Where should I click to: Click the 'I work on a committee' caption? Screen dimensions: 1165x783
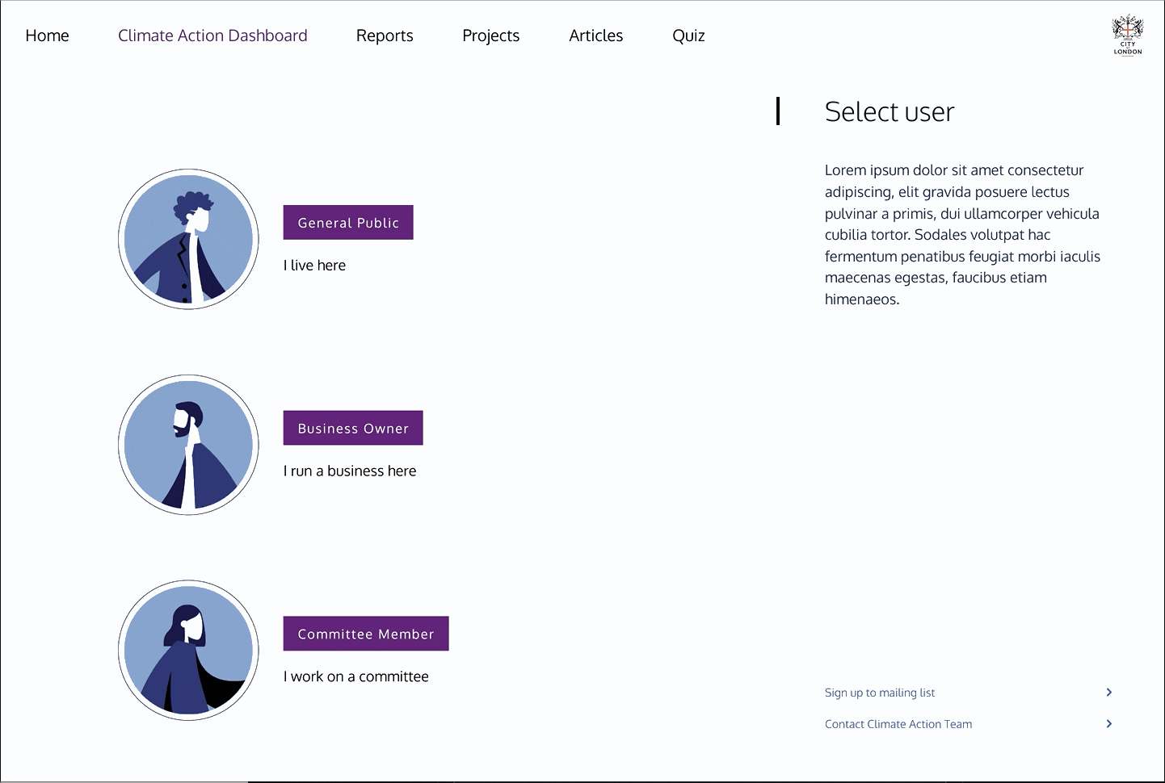(x=355, y=677)
